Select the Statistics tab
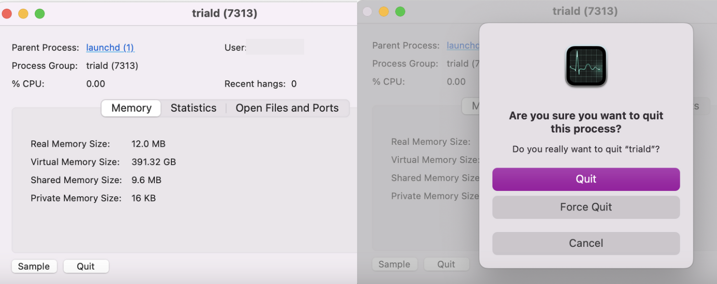Screen dimensions: 717x284 [x=193, y=108]
